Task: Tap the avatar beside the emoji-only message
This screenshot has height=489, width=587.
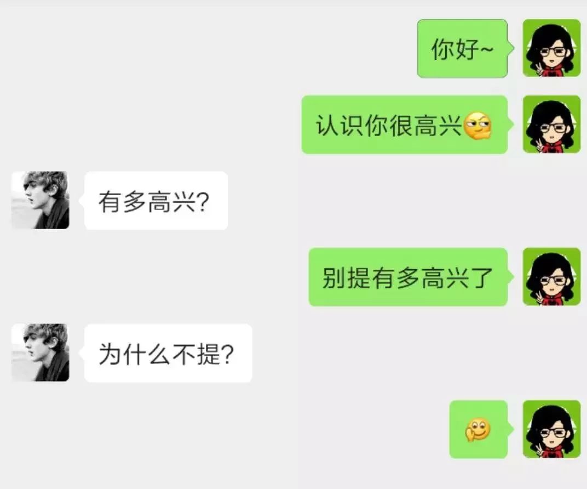Action: pyautogui.click(x=551, y=429)
